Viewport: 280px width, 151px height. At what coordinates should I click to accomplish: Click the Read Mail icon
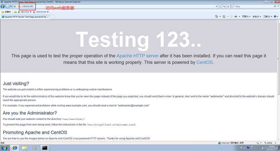click(231, 16)
